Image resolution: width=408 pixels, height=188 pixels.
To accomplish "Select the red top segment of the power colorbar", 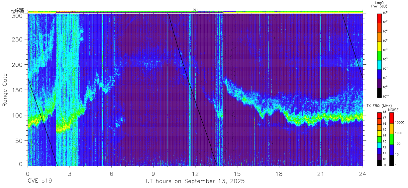I will (379, 18).
